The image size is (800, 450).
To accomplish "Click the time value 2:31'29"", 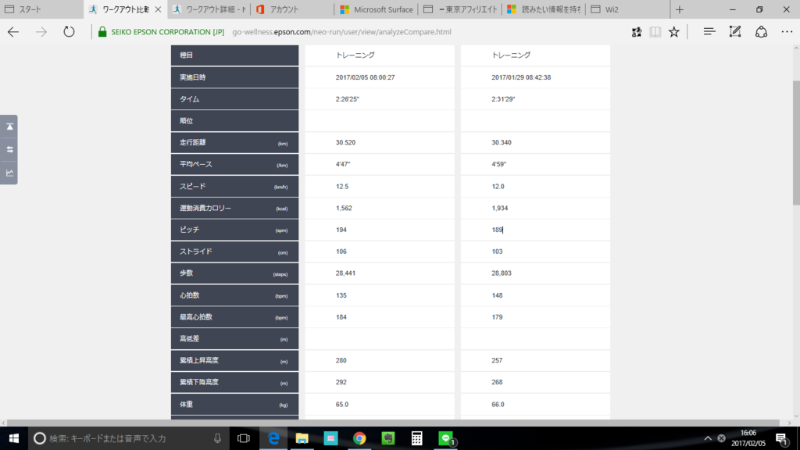I will click(503, 99).
